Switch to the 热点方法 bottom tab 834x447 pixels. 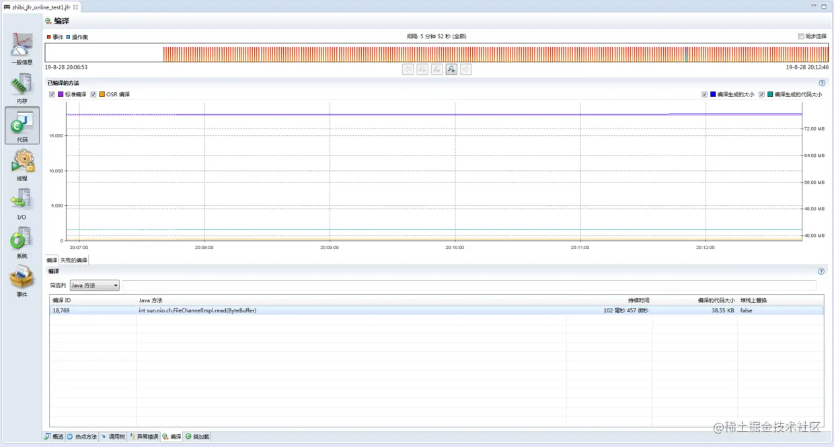click(x=82, y=437)
